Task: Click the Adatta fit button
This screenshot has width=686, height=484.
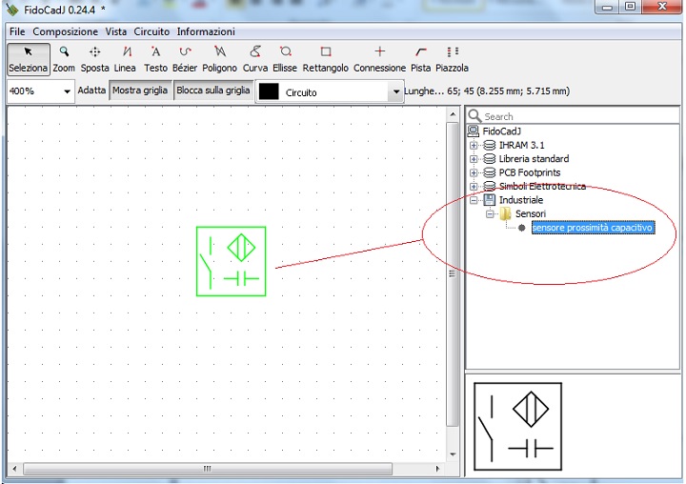Action: (92, 91)
